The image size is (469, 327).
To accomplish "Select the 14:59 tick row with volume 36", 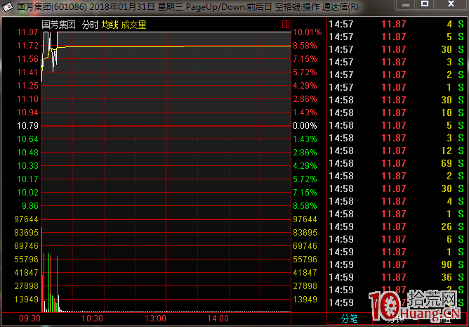I will click(397, 277).
